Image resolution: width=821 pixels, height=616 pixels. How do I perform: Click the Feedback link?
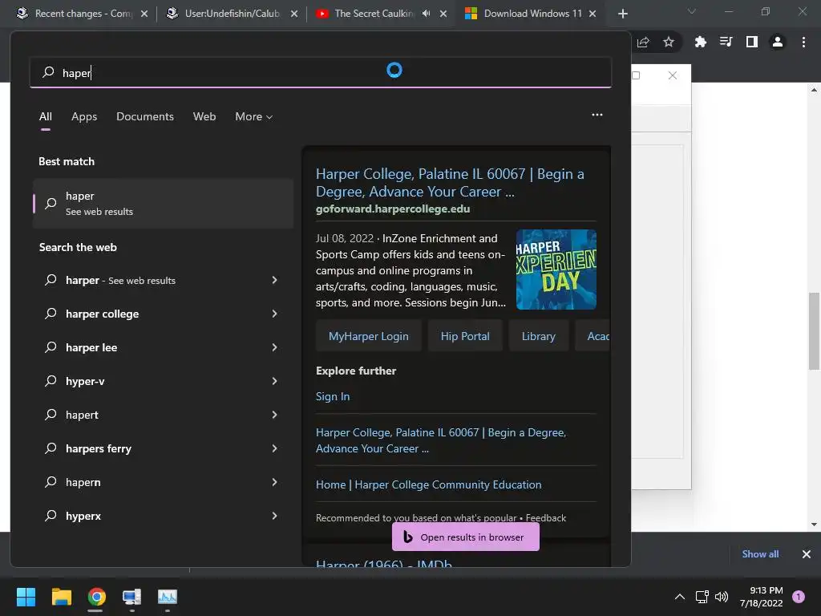tap(545, 518)
